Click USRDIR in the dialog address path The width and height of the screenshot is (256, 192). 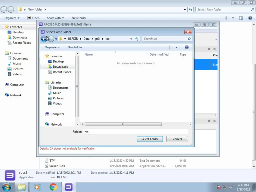point(73,39)
